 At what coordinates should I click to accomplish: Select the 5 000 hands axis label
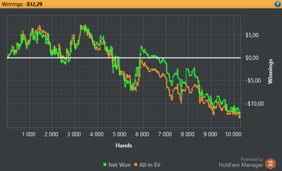click(119, 134)
